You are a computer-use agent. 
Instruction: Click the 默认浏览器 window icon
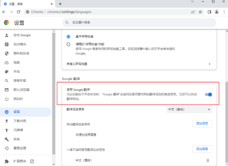click(7, 90)
